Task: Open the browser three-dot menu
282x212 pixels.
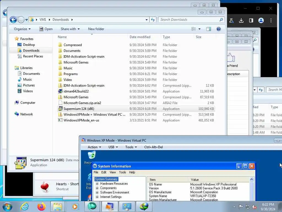Action: tap(271, 20)
